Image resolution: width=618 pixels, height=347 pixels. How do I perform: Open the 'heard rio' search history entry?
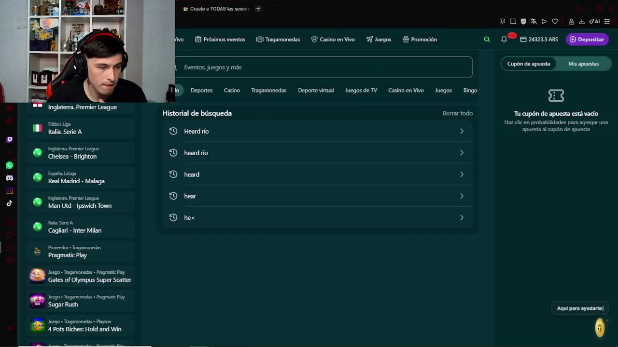pos(317,153)
